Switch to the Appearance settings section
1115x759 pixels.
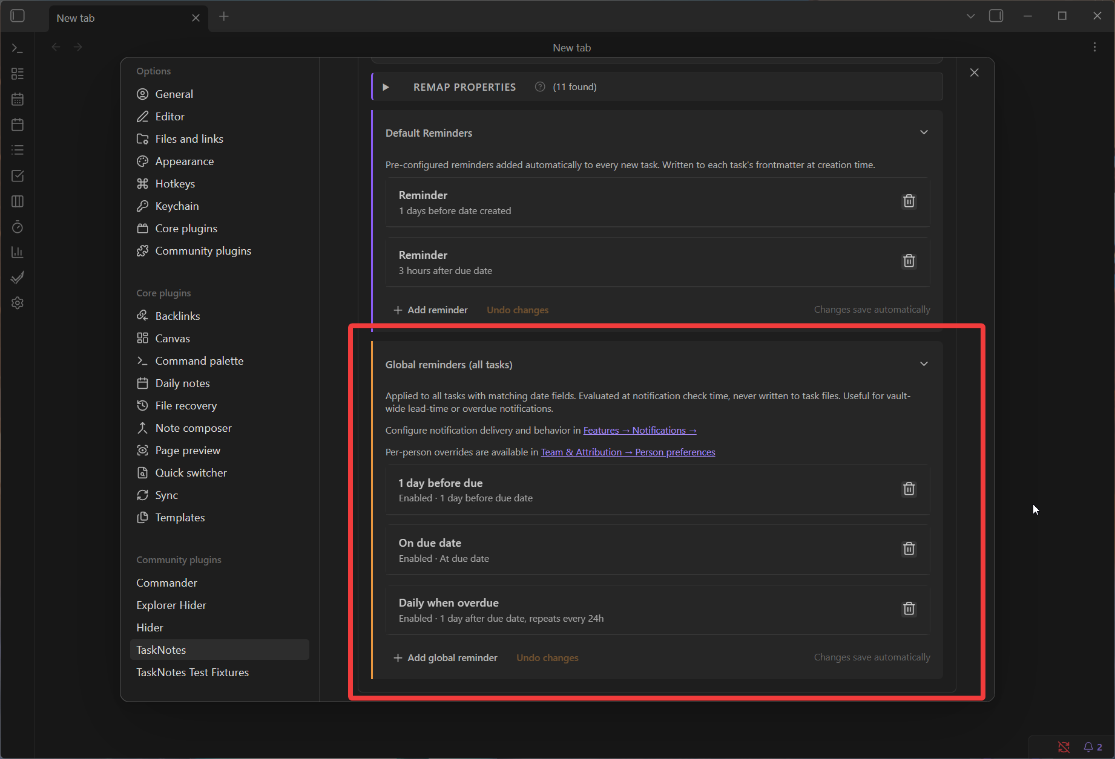[x=184, y=161]
